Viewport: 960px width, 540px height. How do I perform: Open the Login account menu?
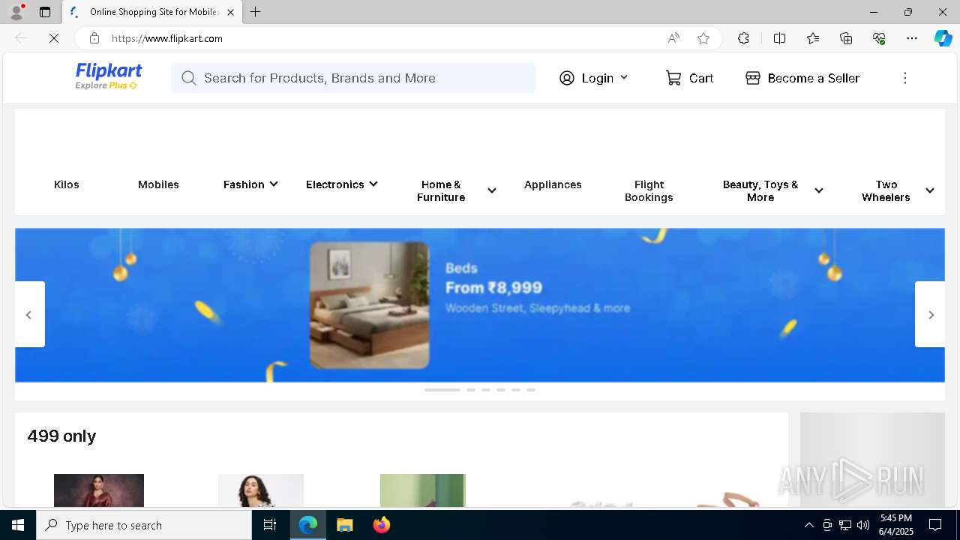click(x=594, y=78)
